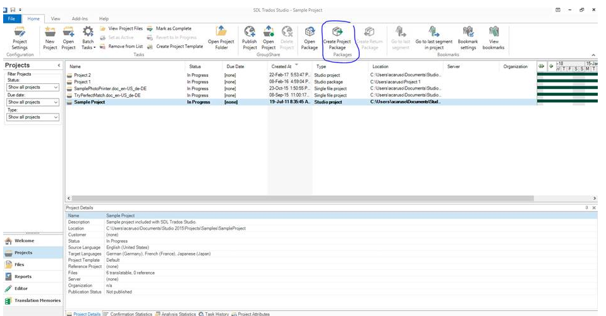
Task: Collapse the Projects navigation pane
Action: (x=59, y=65)
